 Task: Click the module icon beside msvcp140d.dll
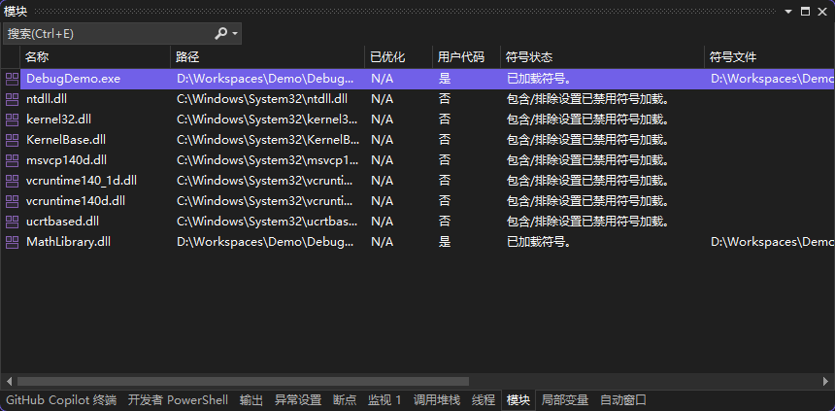coord(12,160)
